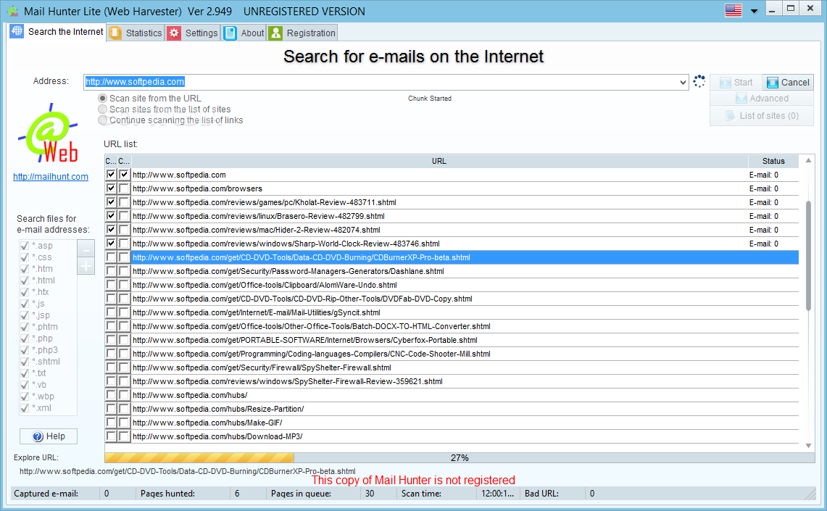
Task: Click 'This copy of Mail Hunter is not registered'
Action: tap(413, 480)
